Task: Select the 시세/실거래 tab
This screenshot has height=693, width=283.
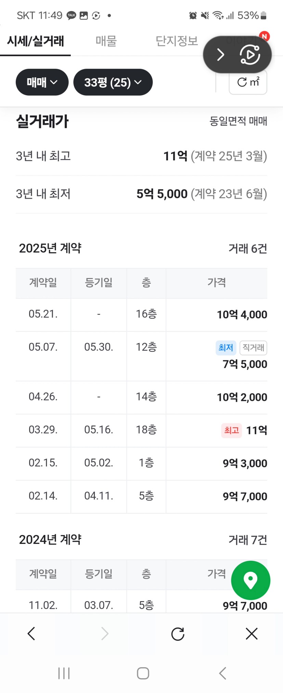Action: [36, 41]
